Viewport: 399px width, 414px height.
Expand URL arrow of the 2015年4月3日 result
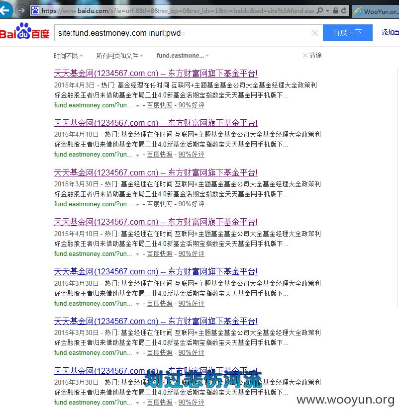(137, 105)
